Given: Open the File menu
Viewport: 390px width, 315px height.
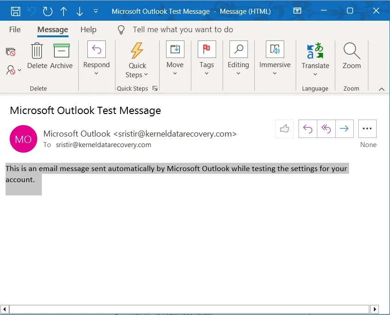Looking at the screenshot, I should [15, 29].
